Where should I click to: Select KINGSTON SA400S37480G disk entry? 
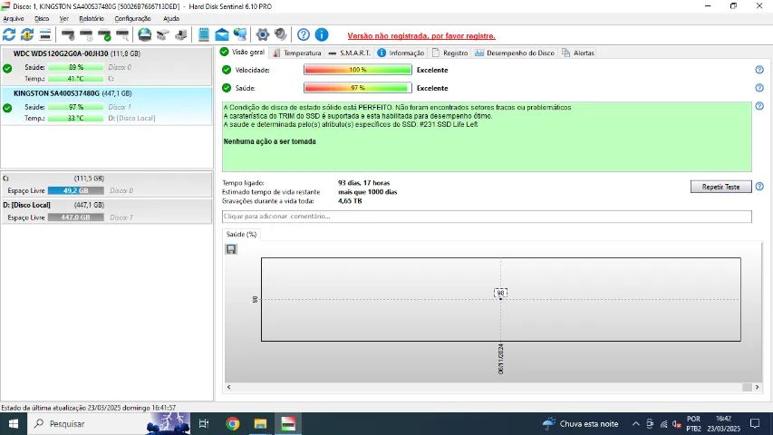pos(107,106)
